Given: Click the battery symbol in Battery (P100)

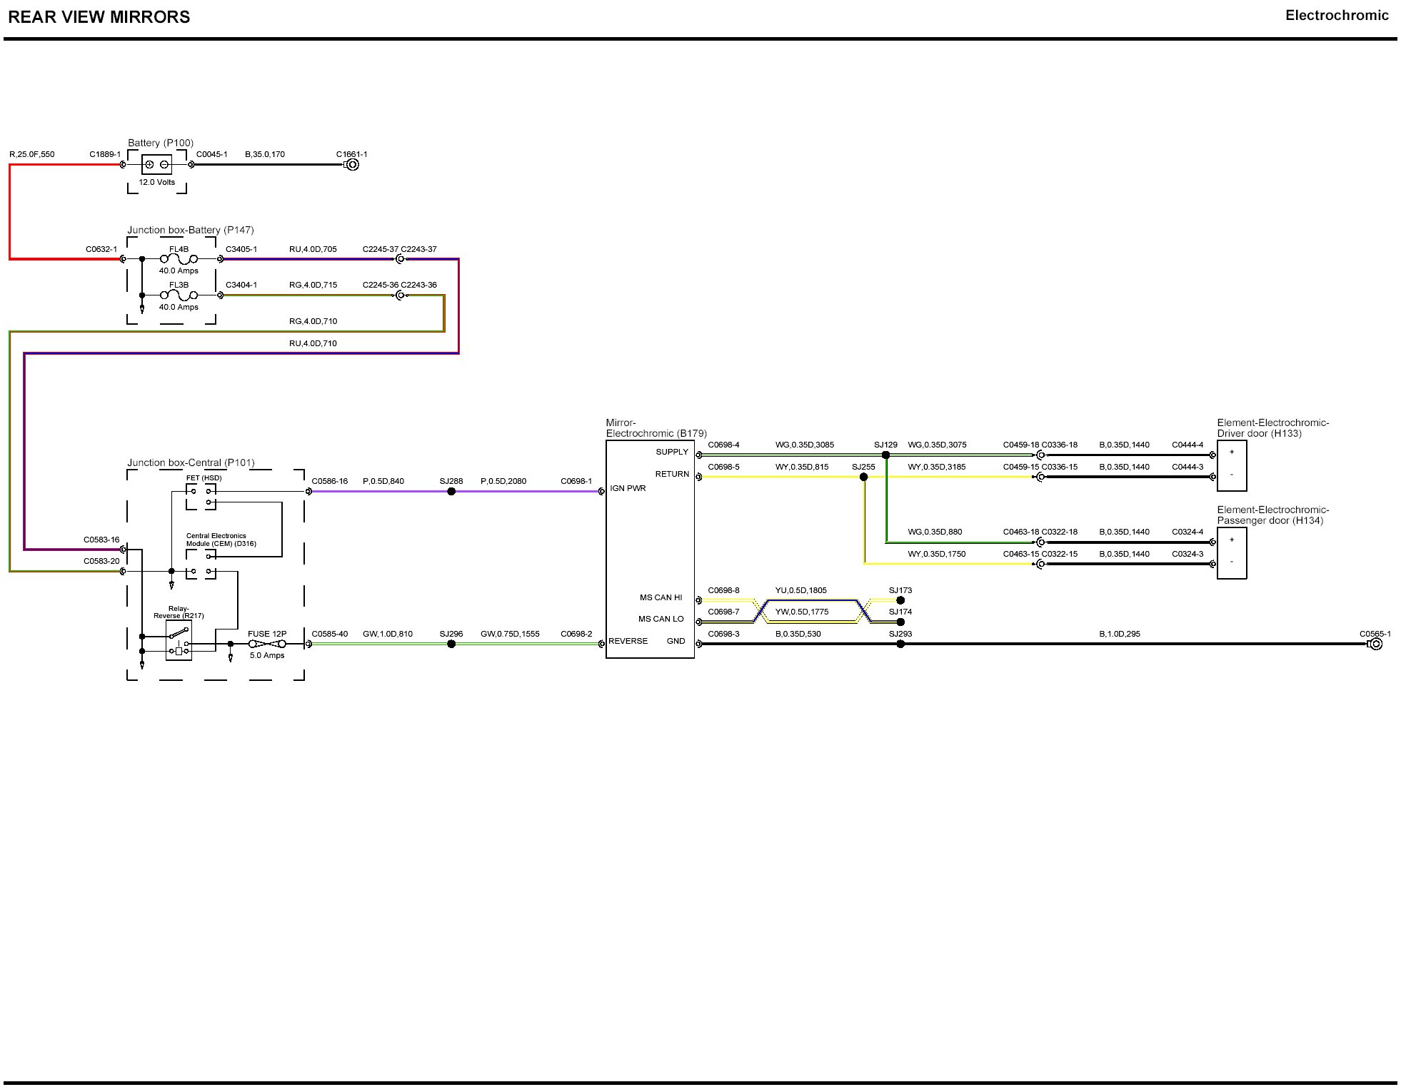Looking at the screenshot, I should (156, 165).
